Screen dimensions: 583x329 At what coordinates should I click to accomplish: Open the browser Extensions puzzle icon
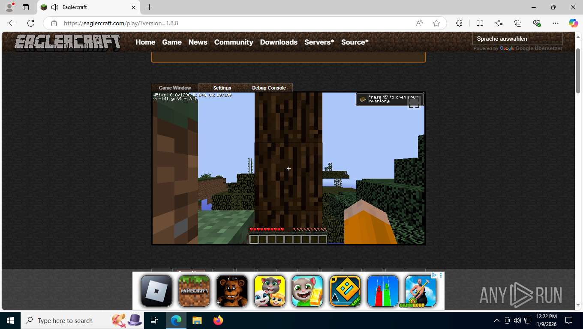tap(459, 23)
